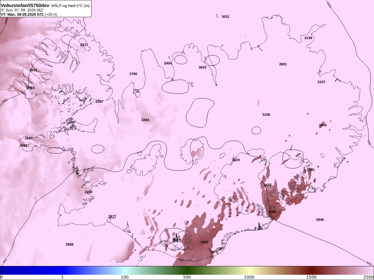Click the height value 3011

pos(33,70)
